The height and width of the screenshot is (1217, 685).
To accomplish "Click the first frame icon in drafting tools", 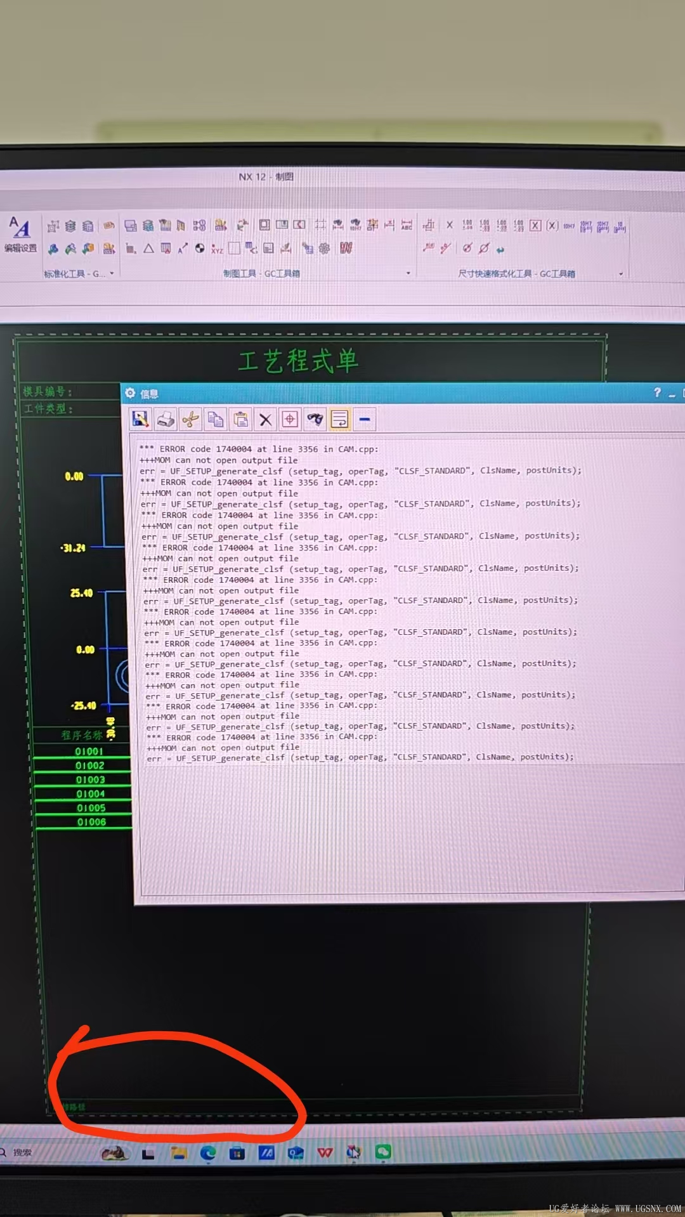I will click(x=264, y=225).
